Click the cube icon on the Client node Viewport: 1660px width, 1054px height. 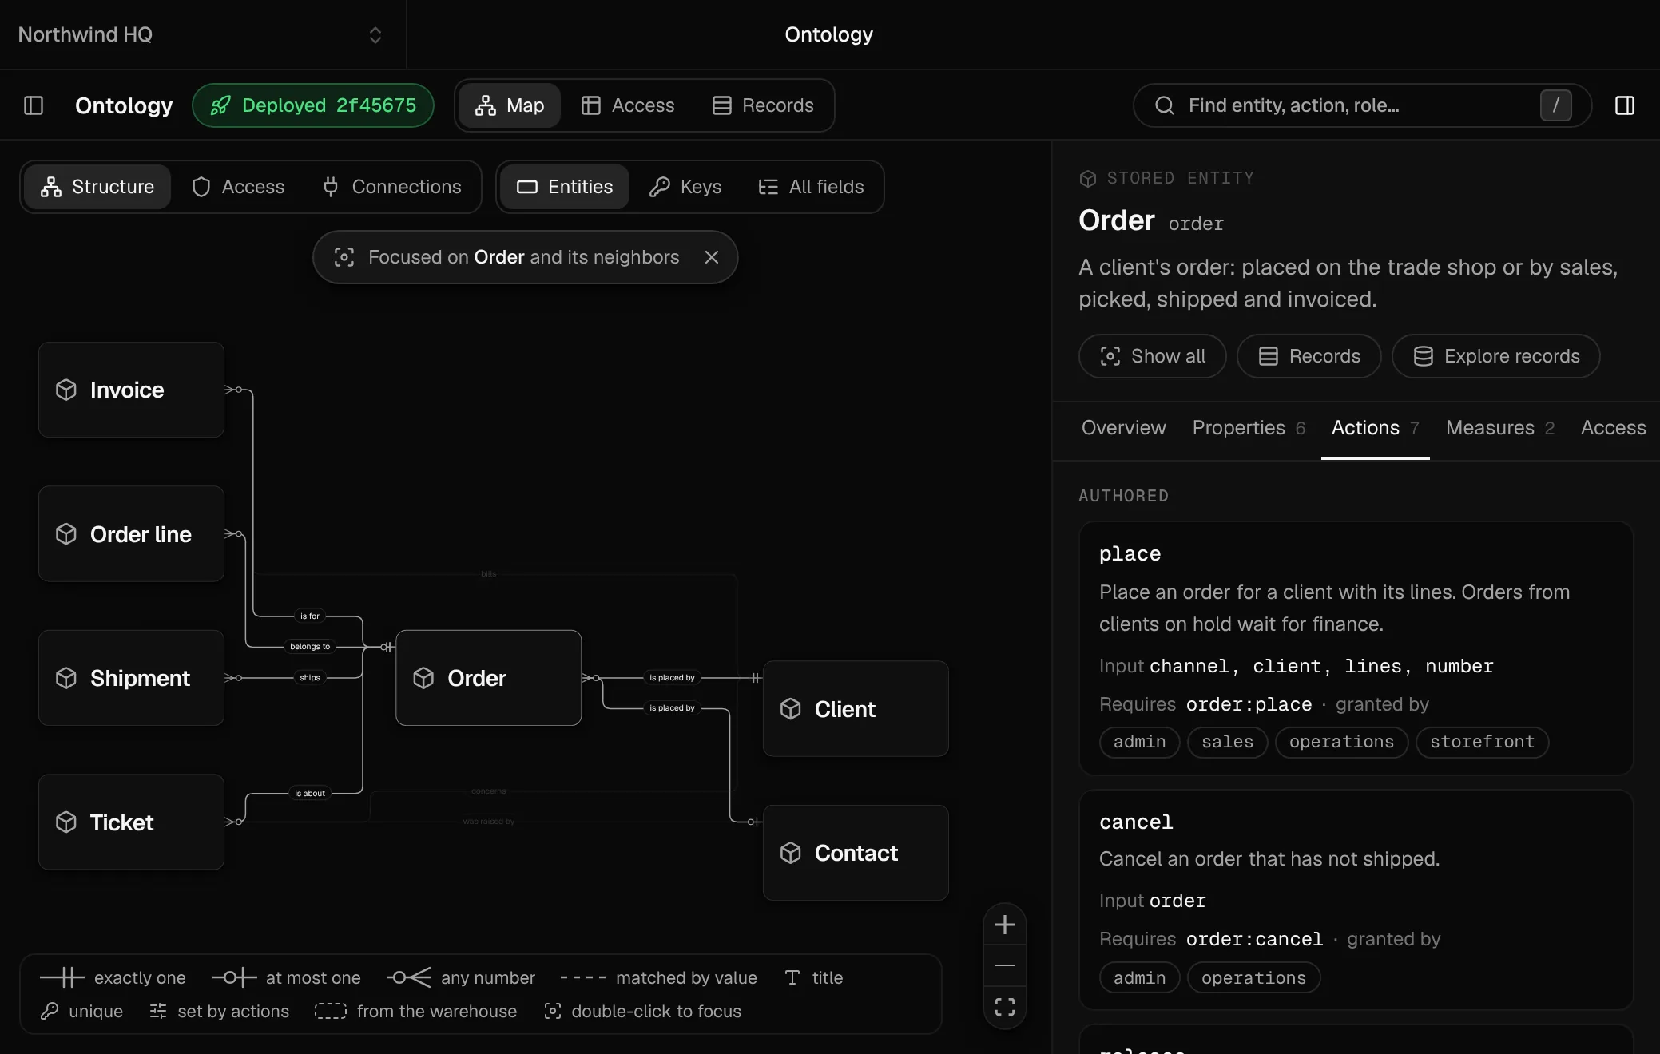790,709
